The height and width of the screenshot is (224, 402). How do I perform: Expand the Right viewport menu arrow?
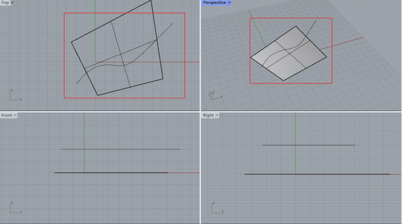(x=217, y=115)
